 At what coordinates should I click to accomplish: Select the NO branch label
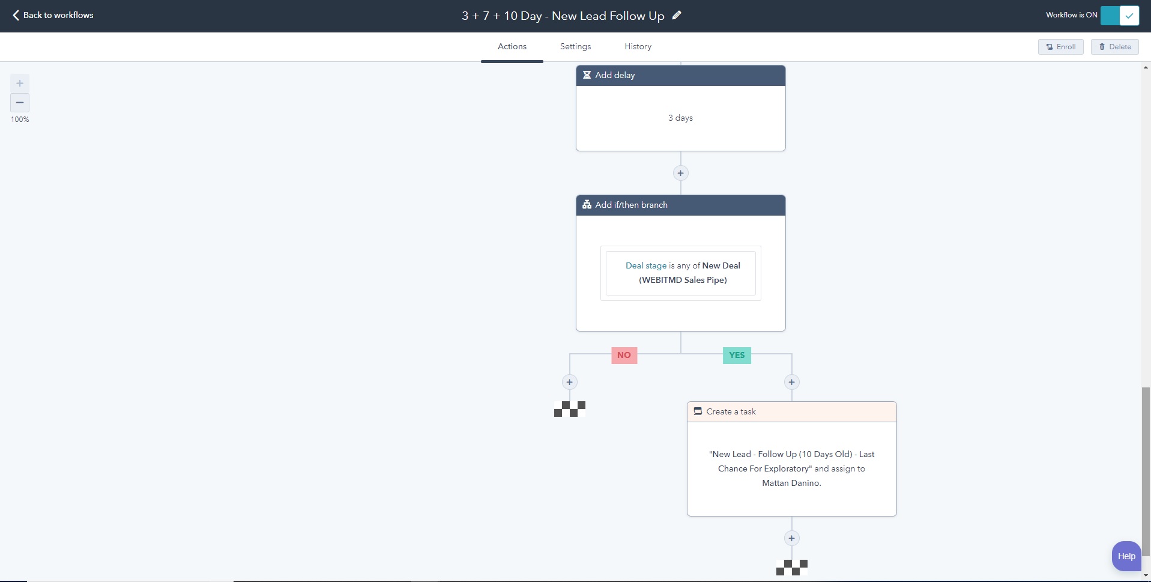pos(624,355)
